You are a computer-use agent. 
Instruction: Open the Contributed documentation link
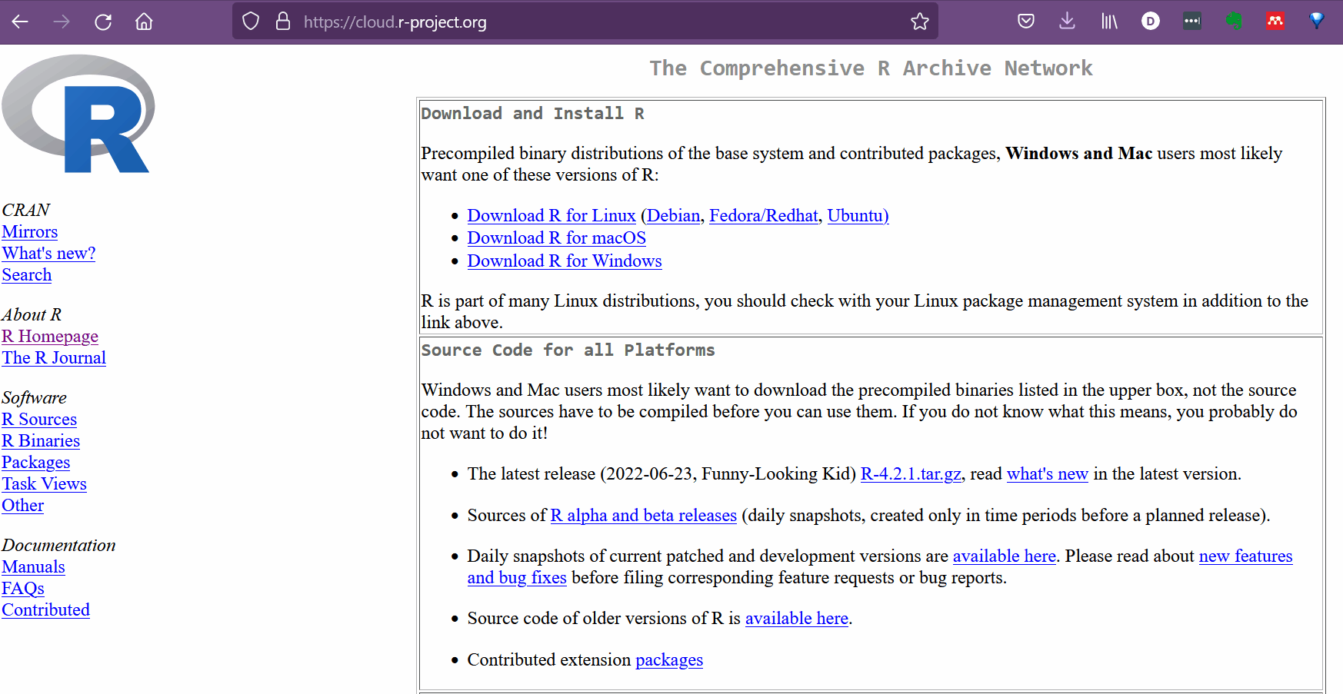(x=45, y=610)
